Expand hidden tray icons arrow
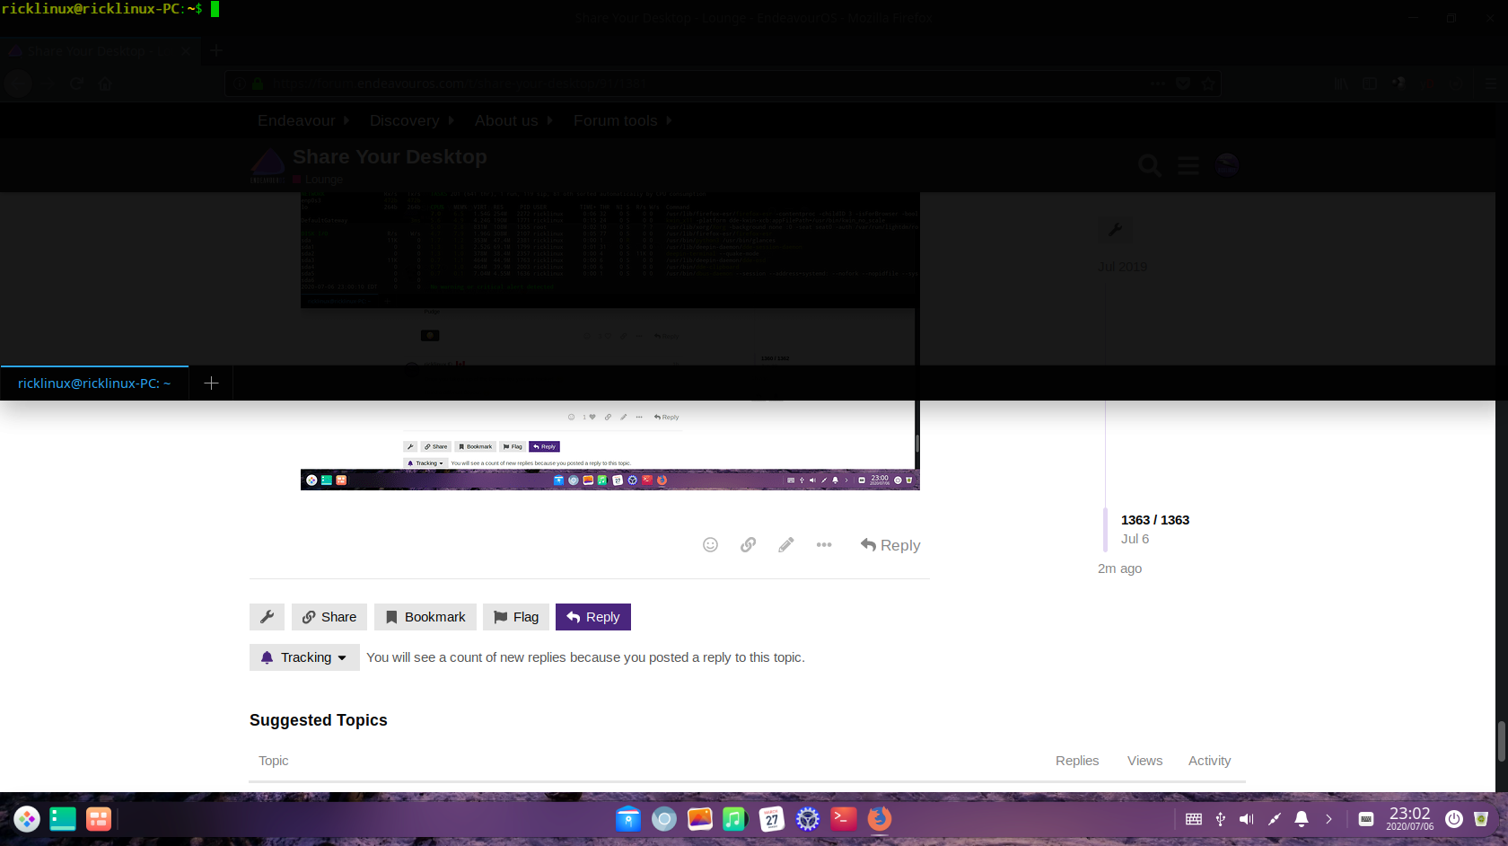This screenshot has width=1508, height=846. pyautogui.click(x=1328, y=819)
